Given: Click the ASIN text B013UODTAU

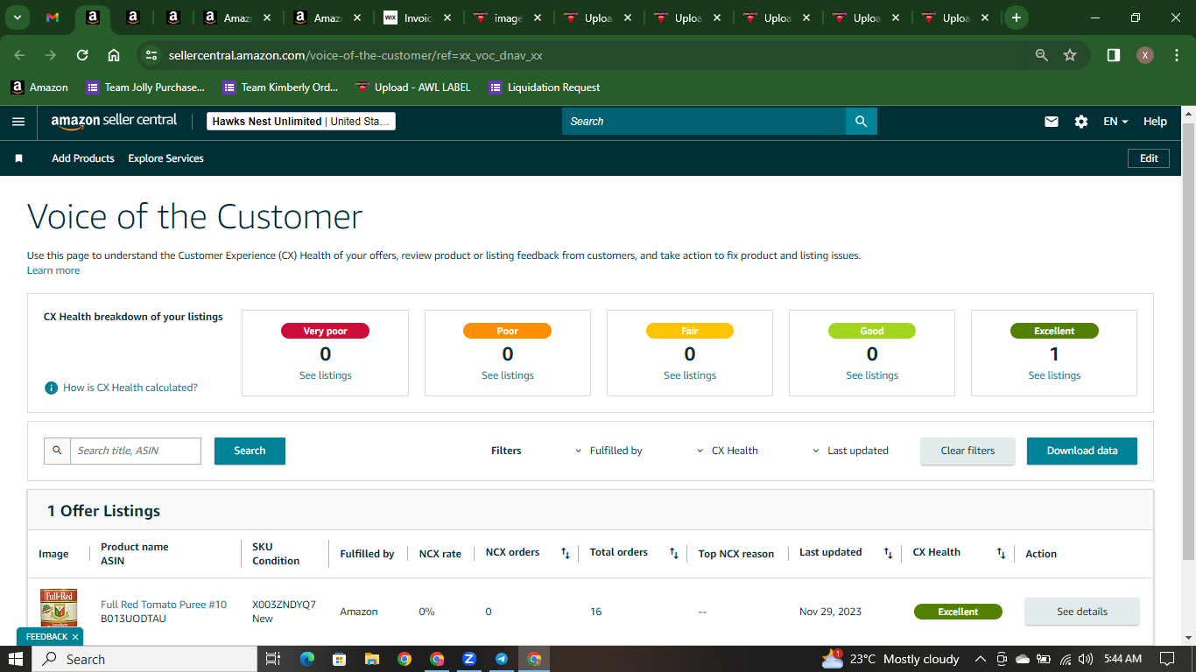Looking at the screenshot, I should 133,619.
